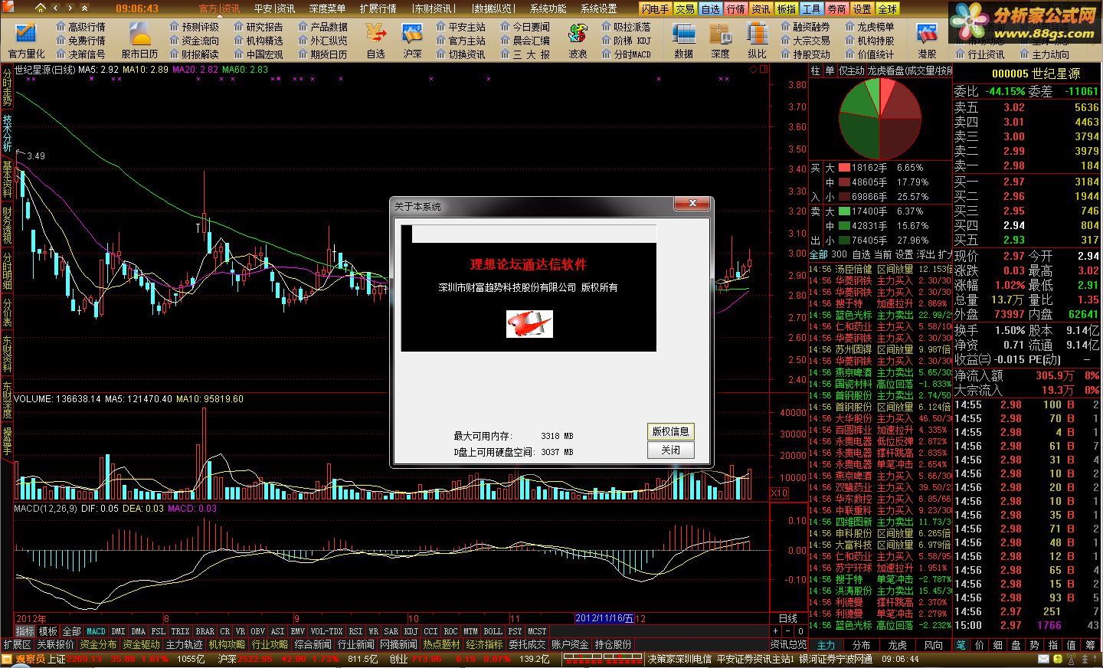Viewport: 1103px width, 668px height.
Task: Open the 深度 toolbar icon
Action: pyautogui.click(x=720, y=40)
